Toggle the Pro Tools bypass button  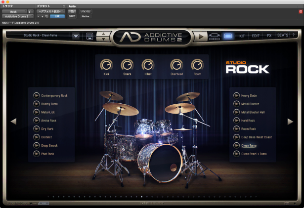click(x=86, y=11)
